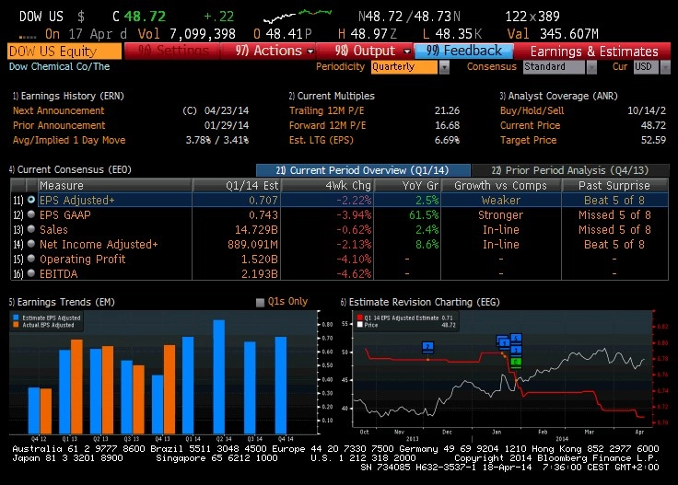678x485 pixels.
Task: Click the tall blue Q2 14 estimate bar
Action: [219, 377]
